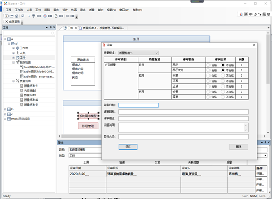This screenshot has height=199, width=272.
Task: Select 合格 for the 易于使用 row
Action: (208, 70)
